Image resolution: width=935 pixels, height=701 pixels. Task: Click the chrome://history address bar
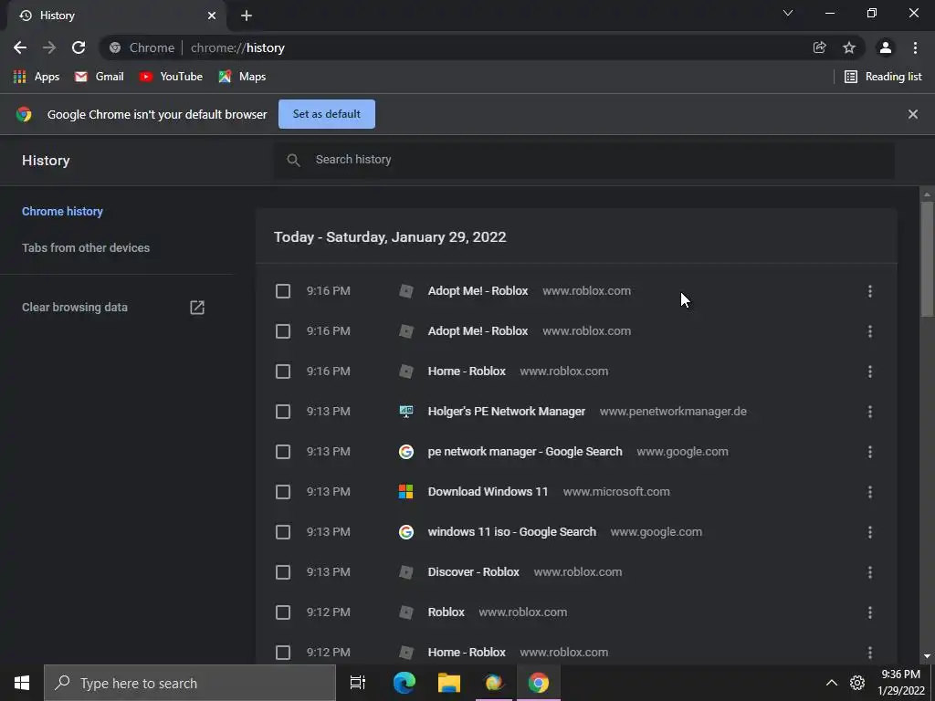pos(453,47)
